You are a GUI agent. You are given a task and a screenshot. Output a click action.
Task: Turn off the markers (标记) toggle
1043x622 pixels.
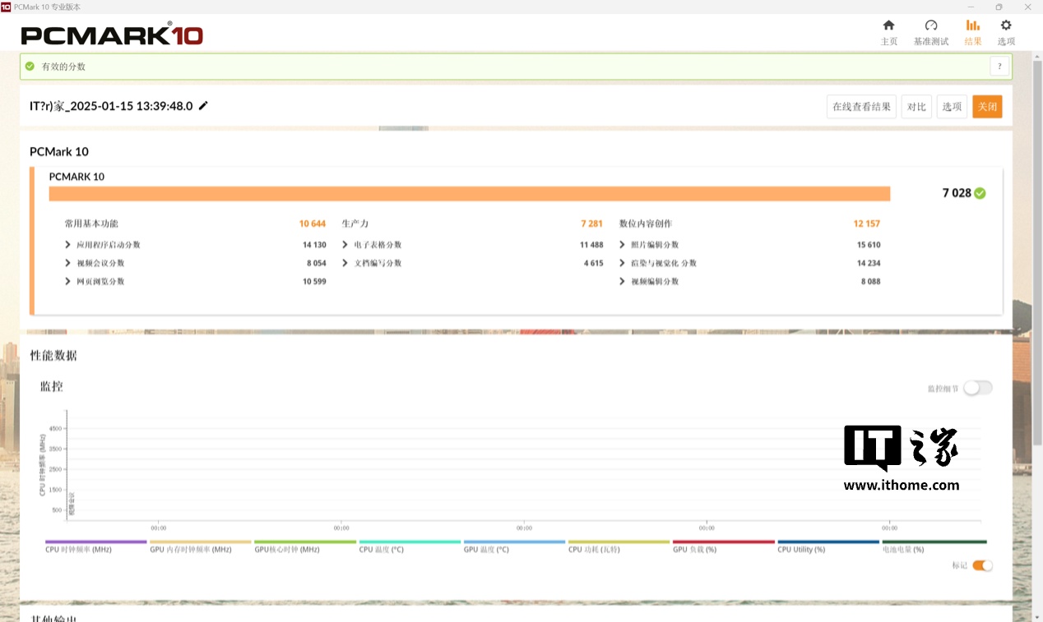pyautogui.click(x=982, y=565)
